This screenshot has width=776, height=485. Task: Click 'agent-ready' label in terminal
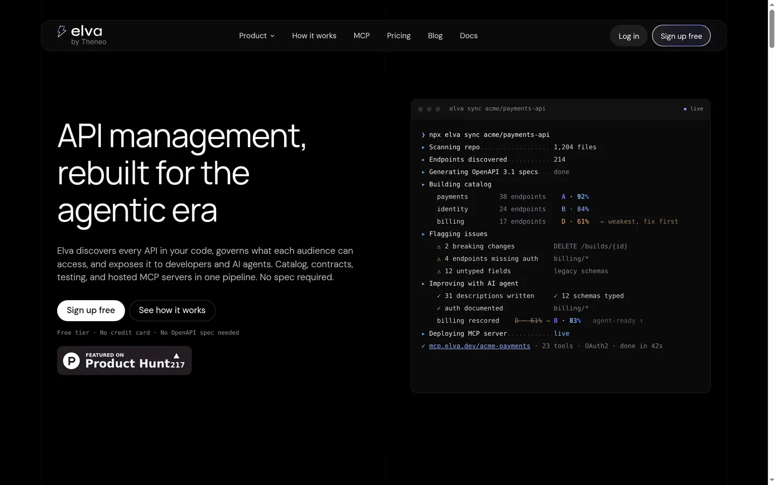[x=618, y=321]
